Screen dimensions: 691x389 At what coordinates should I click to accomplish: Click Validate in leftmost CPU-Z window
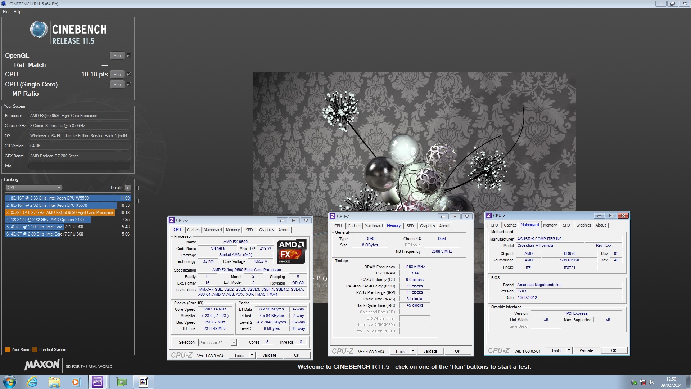(x=269, y=355)
